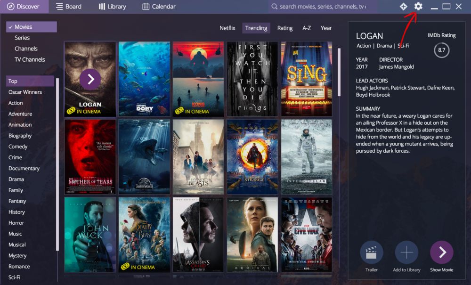Select the Finding Dory poster

click(144, 79)
